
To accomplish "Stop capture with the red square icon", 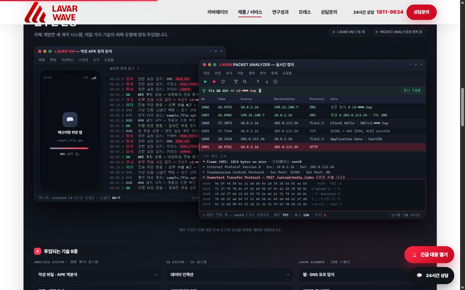I will pos(214,82).
